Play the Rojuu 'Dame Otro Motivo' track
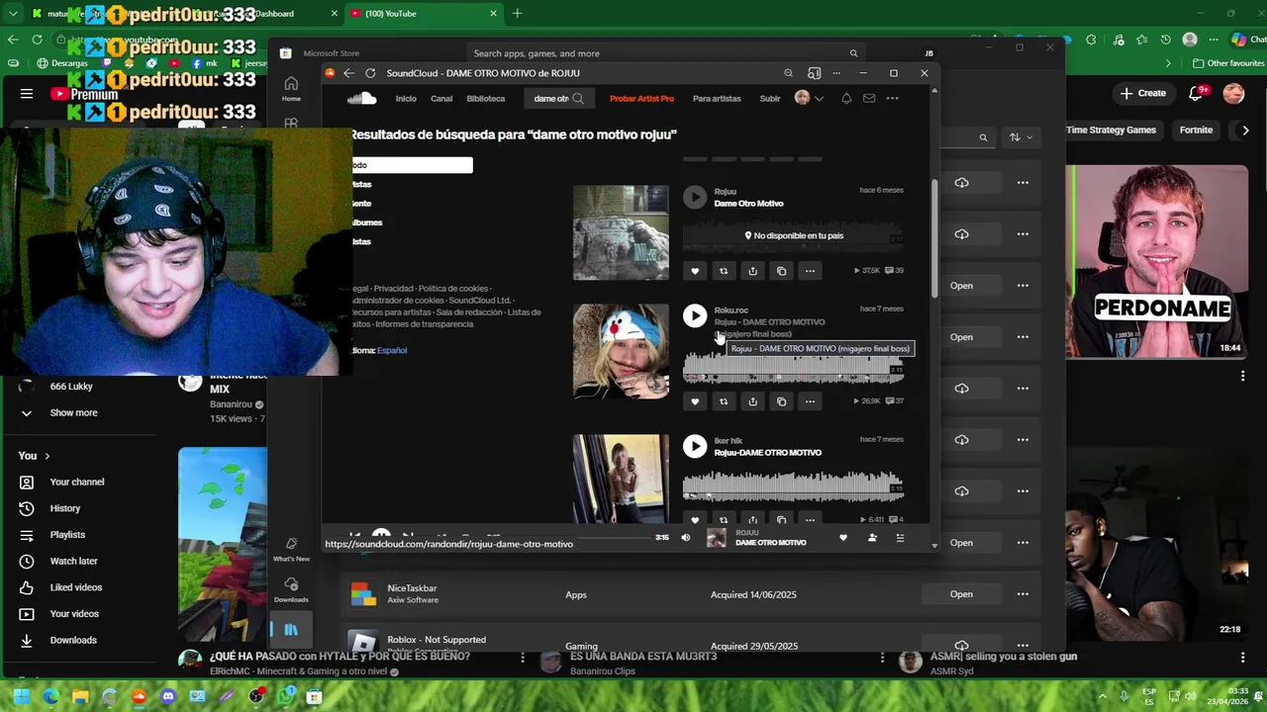Image resolution: width=1267 pixels, height=712 pixels. (695, 197)
